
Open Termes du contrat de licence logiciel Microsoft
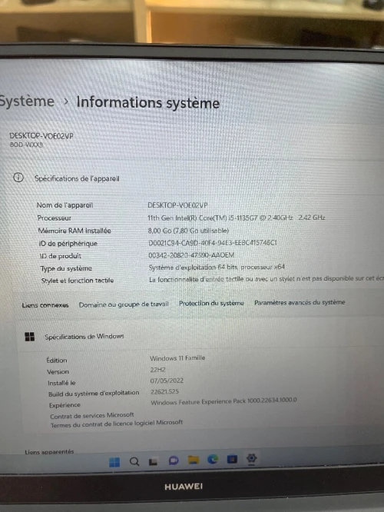click(117, 424)
